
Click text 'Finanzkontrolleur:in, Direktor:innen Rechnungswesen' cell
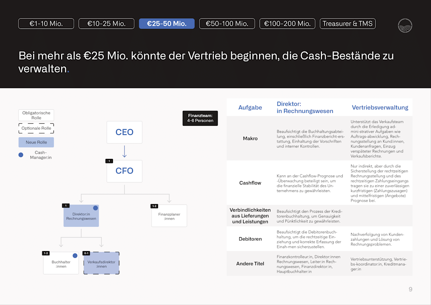(x=308, y=264)
